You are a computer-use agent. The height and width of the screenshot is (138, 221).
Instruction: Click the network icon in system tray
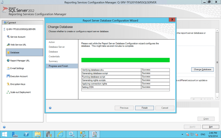click(x=192, y=134)
